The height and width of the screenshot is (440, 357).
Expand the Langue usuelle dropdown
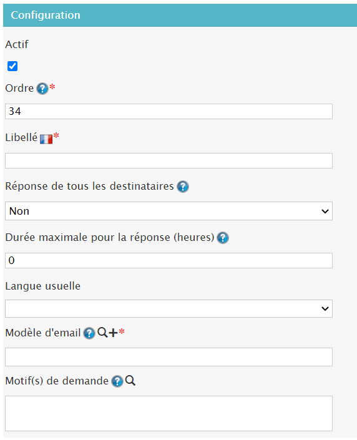click(169, 309)
